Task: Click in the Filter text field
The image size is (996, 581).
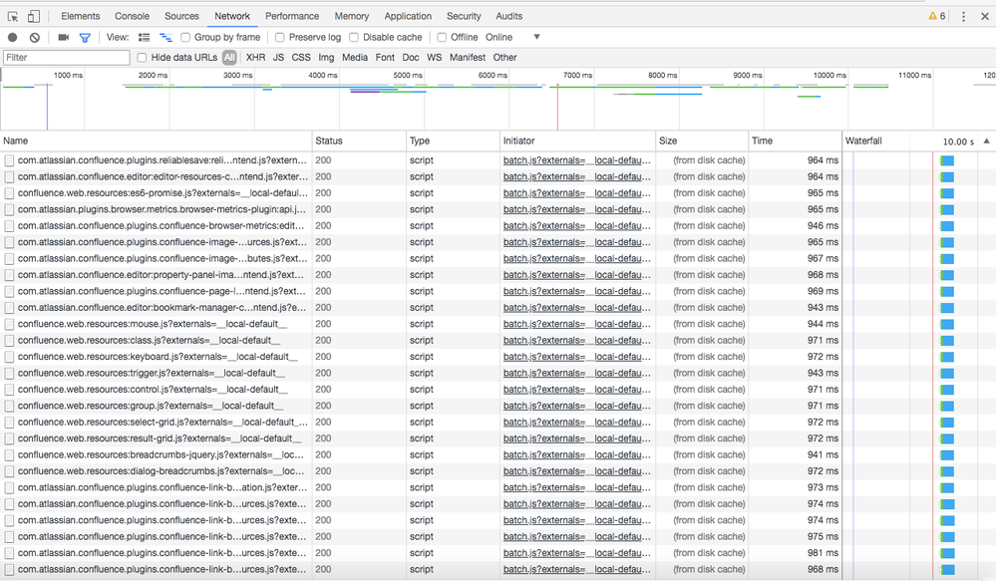Action: coord(66,58)
